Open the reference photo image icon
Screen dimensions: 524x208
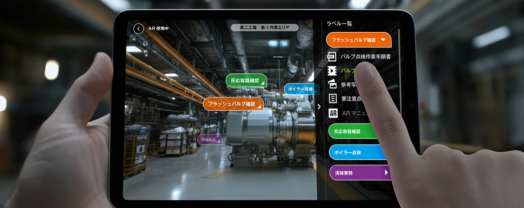332,85
